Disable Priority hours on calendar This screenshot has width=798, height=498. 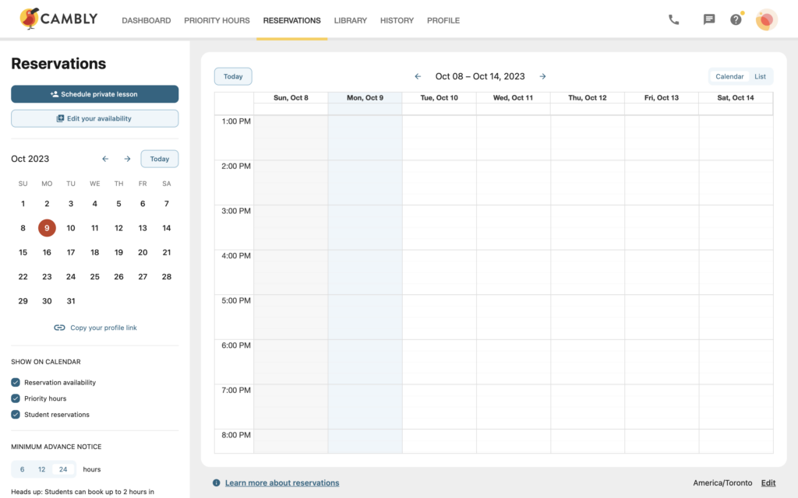point(16,398)
